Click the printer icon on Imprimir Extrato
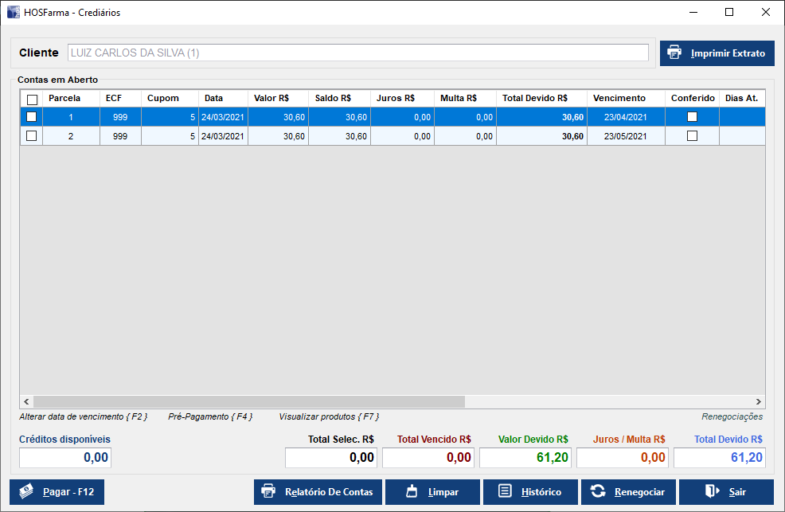 [x=674, y=53]
